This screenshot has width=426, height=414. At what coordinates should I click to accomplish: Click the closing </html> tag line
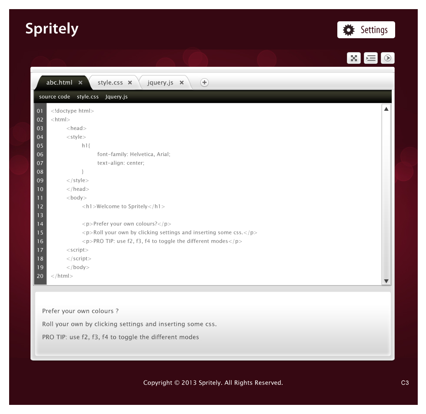click(62, 276)
